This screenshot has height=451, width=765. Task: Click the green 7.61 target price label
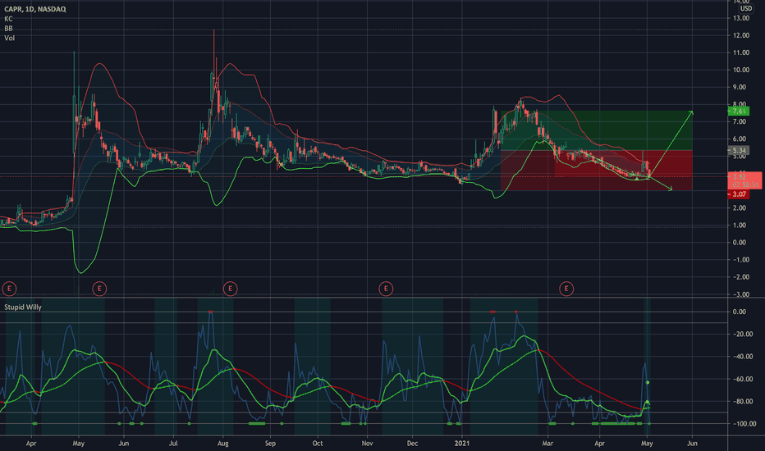[x=738, y=112]
